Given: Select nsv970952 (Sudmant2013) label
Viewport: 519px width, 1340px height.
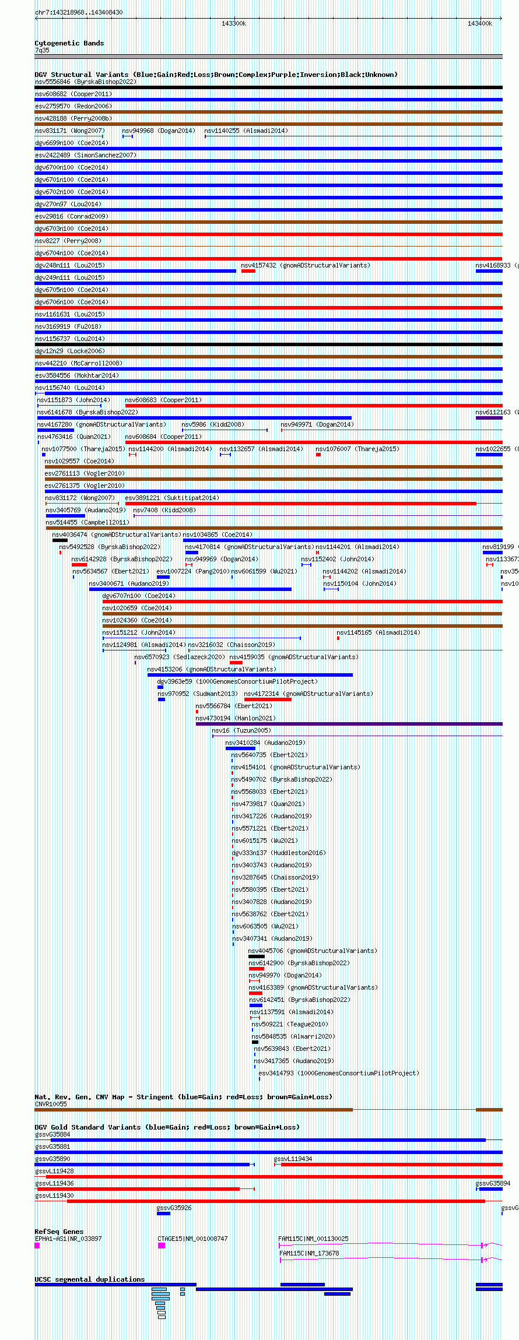Looking at the screenshot, I should 198,694.
